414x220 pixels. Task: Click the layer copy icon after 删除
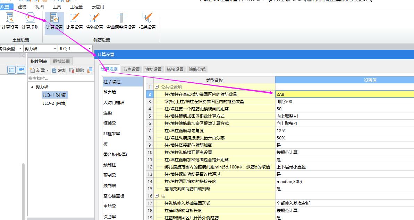(90, 70)
